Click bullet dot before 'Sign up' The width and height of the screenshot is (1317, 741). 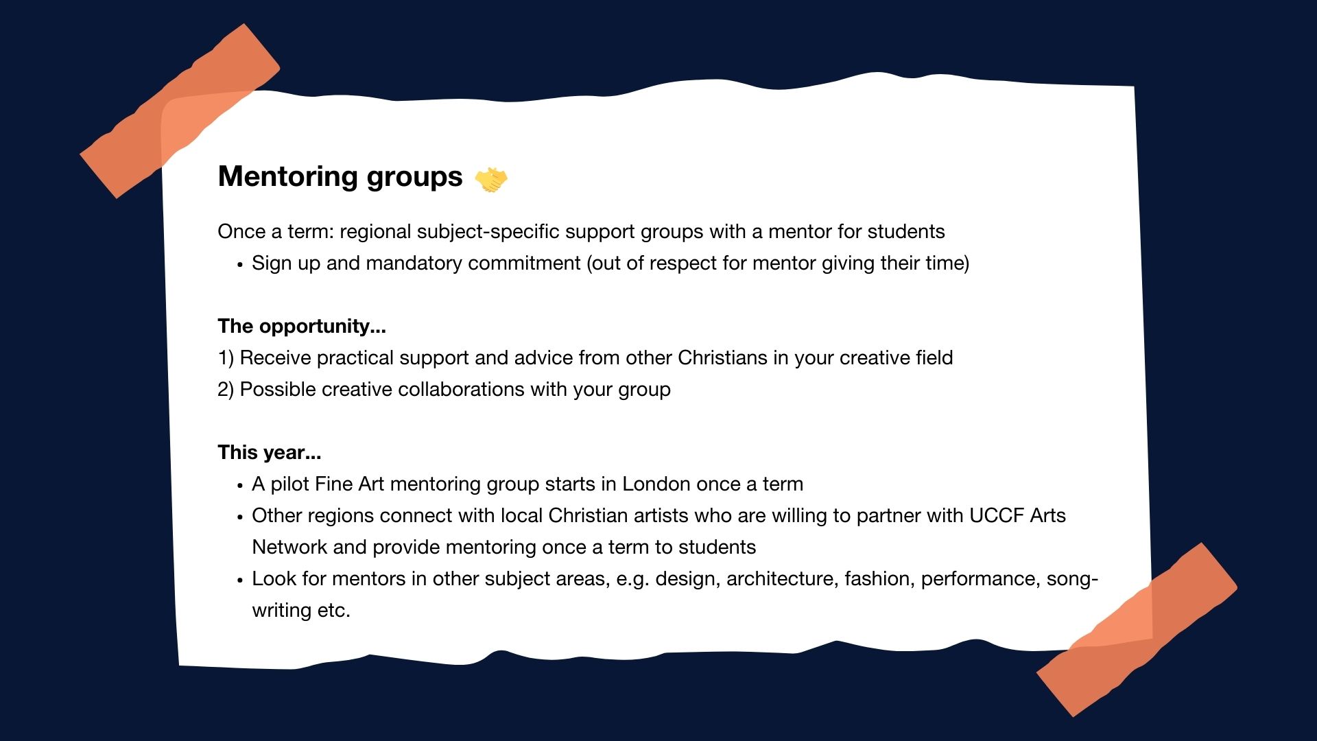click(x=240, y=266)
